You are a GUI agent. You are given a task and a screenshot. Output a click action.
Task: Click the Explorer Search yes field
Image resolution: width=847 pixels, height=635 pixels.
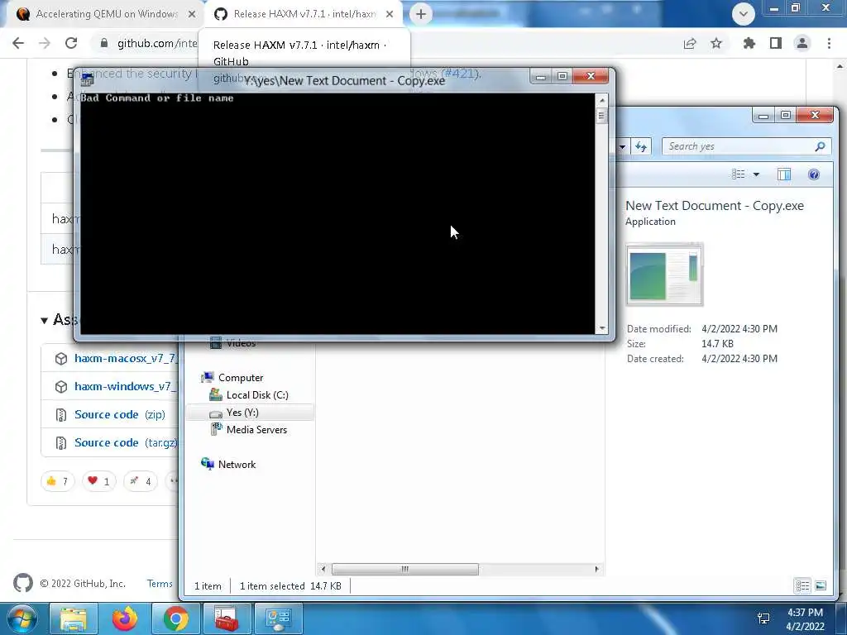click(739, 146)
